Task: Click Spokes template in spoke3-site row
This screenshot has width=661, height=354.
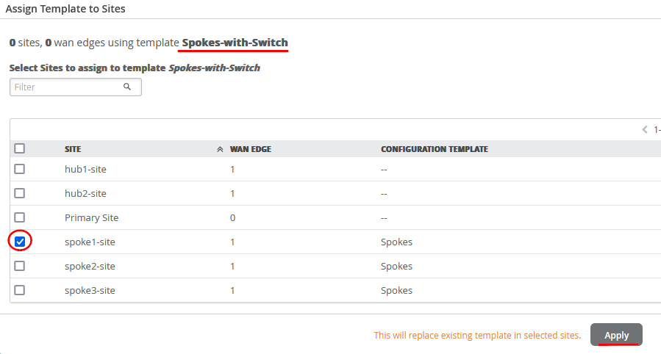Action: 396,290
